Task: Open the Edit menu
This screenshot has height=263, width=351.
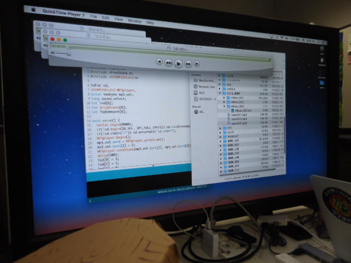Action: click(x=105, y=18)
